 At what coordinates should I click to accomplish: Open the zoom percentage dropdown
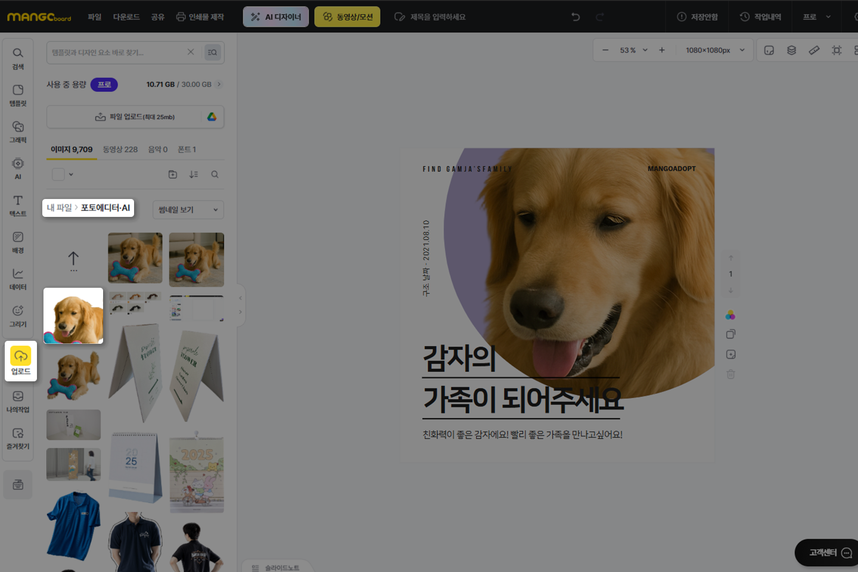click(x=645, y=51)
